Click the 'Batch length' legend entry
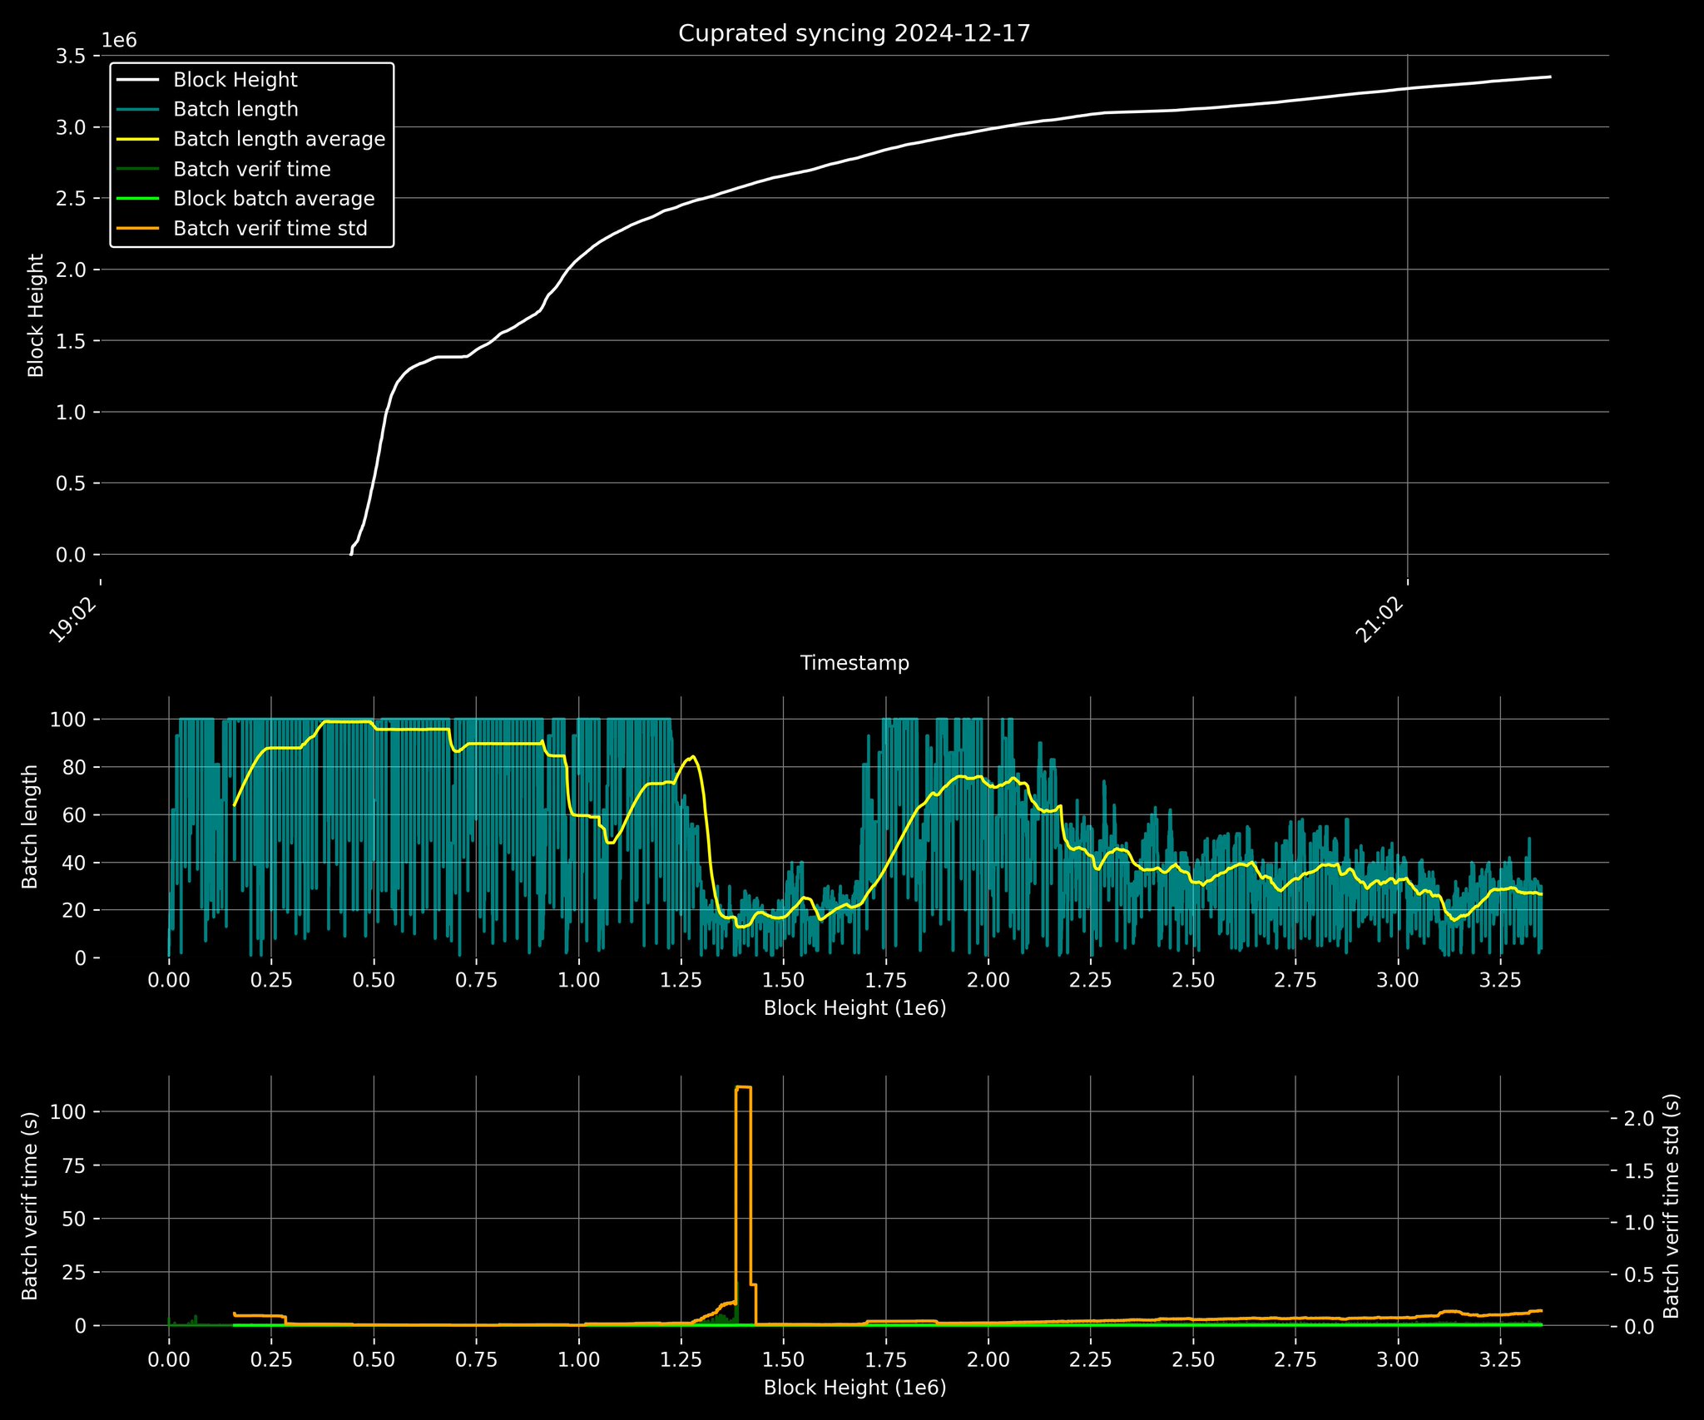1704x1420 pixels. [235, 109]
